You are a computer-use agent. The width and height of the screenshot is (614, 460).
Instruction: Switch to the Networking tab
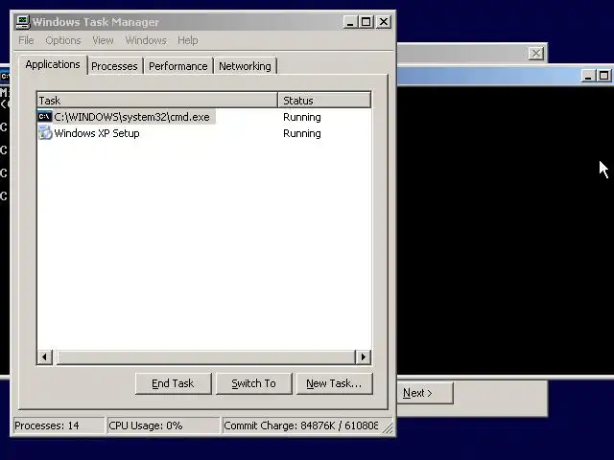245,66
